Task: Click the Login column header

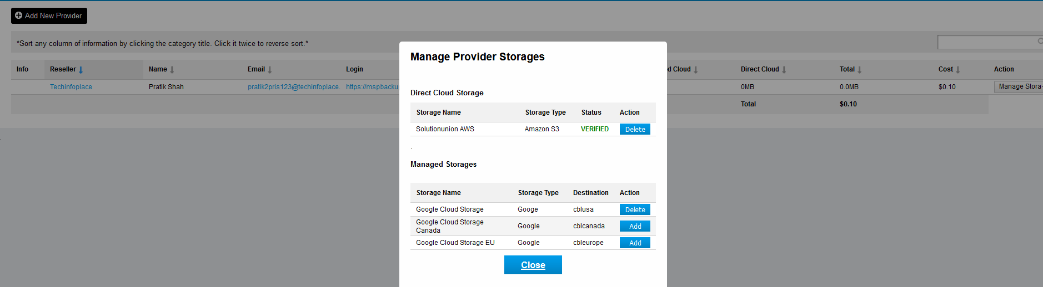Action: pyautogui.click(x=354, y=69)
